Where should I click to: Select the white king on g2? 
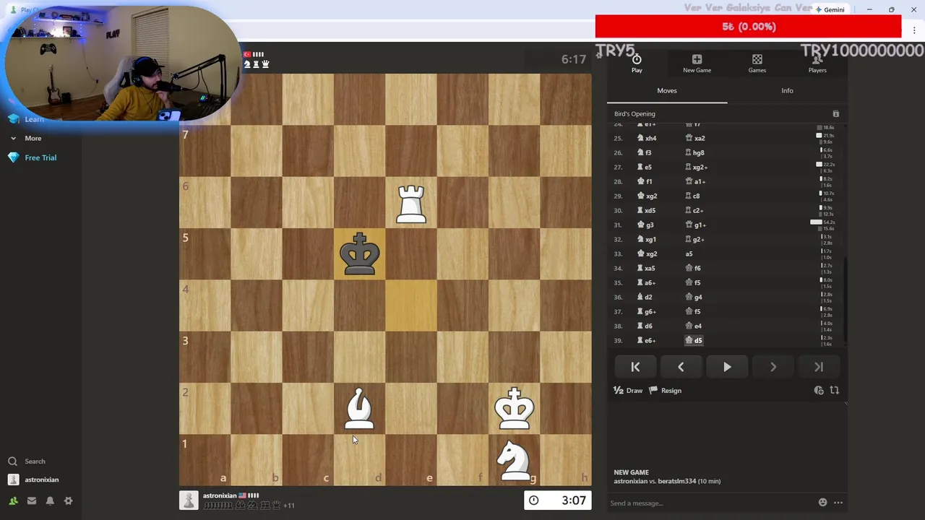514,409
